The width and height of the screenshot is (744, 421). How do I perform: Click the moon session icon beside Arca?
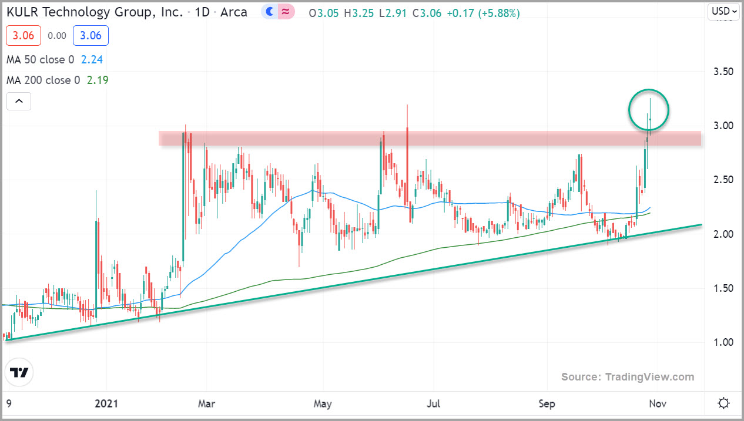(269, 11)
